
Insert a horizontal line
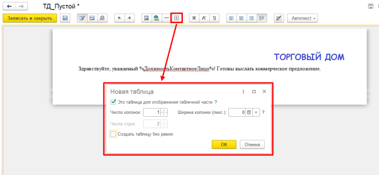[x=167, y=18]
